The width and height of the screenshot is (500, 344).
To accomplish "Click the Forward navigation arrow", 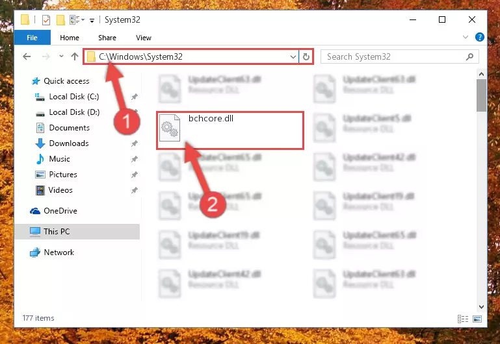I will tap(46, 56).
